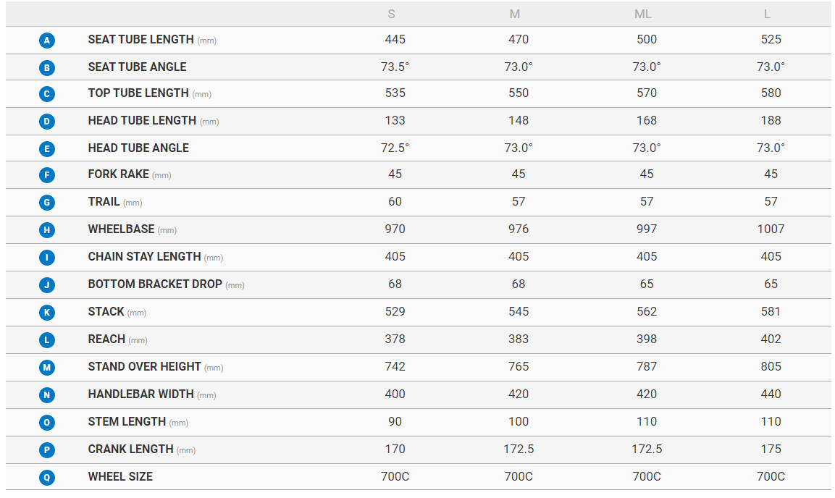Image resolution: width=835 pixels, height=498 pixels.
Task: Click the blue A badge for Seat Tube Length
Action: click(47, 41)
